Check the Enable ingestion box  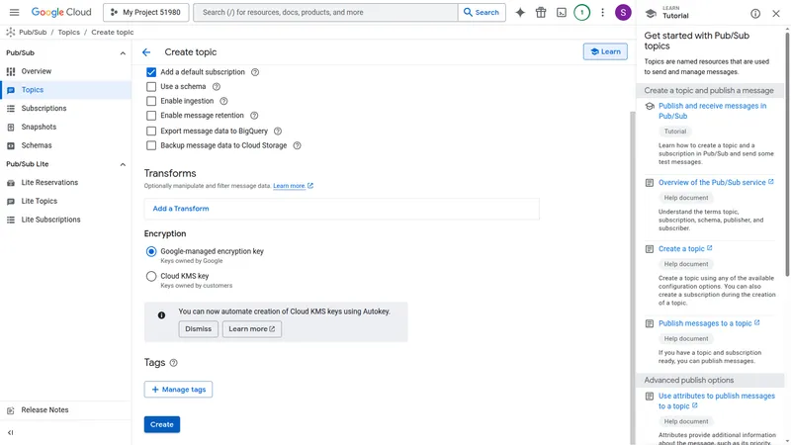(x=151, y=101)
